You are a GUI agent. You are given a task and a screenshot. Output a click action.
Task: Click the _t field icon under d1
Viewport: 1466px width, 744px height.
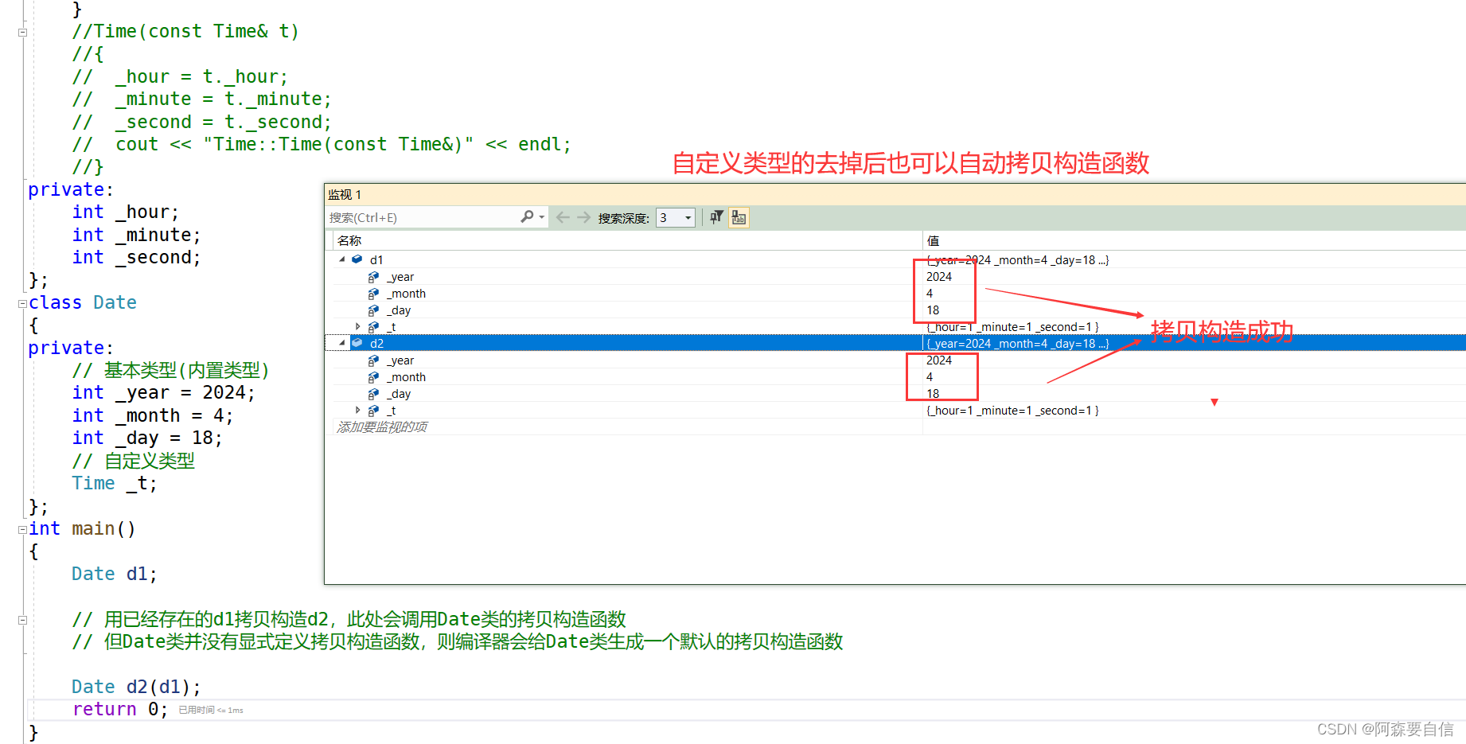tap(373, 327)
